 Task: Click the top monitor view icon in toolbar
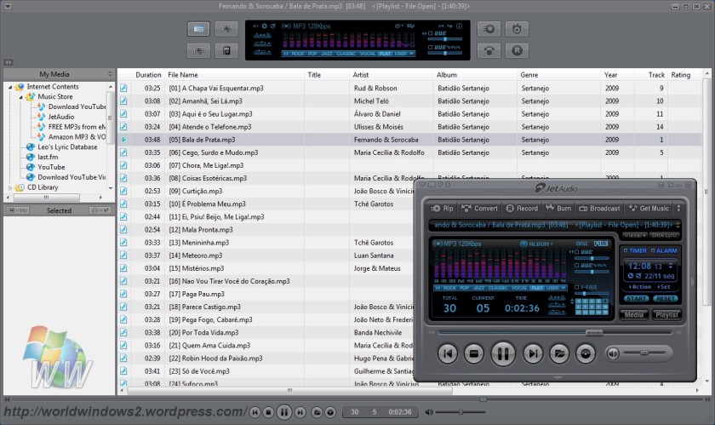226,29
